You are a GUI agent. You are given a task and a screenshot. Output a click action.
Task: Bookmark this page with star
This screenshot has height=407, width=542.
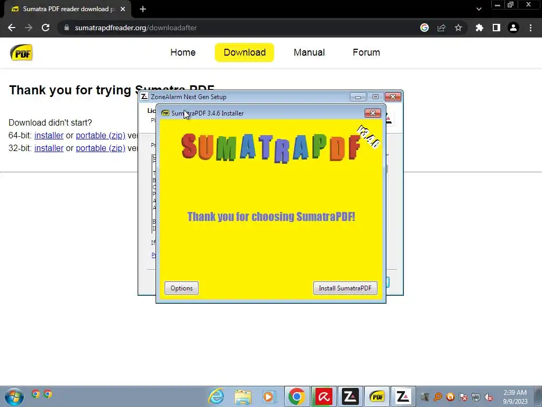(458, 28)
